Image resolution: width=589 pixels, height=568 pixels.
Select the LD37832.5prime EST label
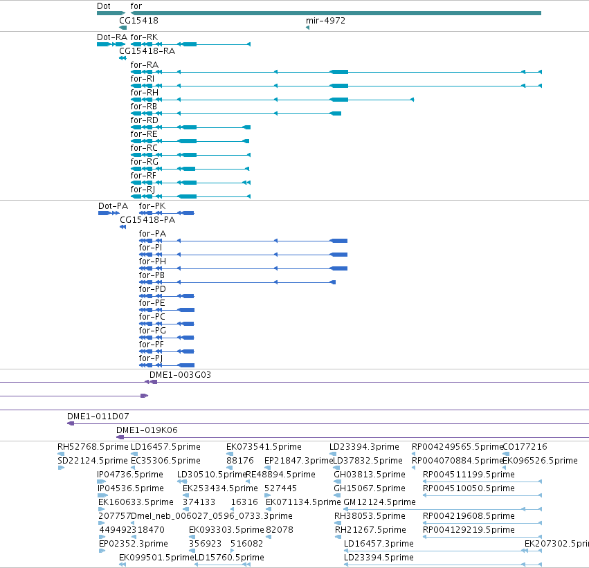point(368,461)
